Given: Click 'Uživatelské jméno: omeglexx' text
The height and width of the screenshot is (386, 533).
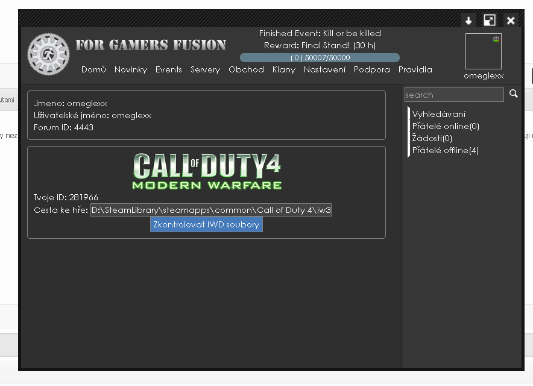Looking at the screenshot, I should [93, 116].
